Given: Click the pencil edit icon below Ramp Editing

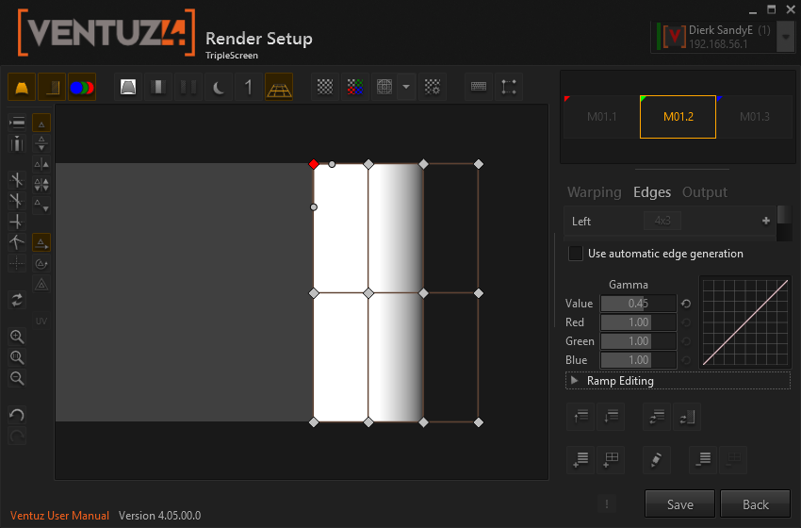Looking at the screenshot, I should coord(656,459).
